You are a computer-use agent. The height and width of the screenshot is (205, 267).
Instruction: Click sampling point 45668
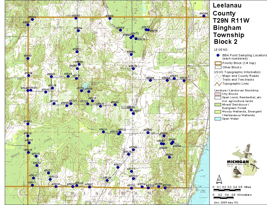(x=110, y=18)
